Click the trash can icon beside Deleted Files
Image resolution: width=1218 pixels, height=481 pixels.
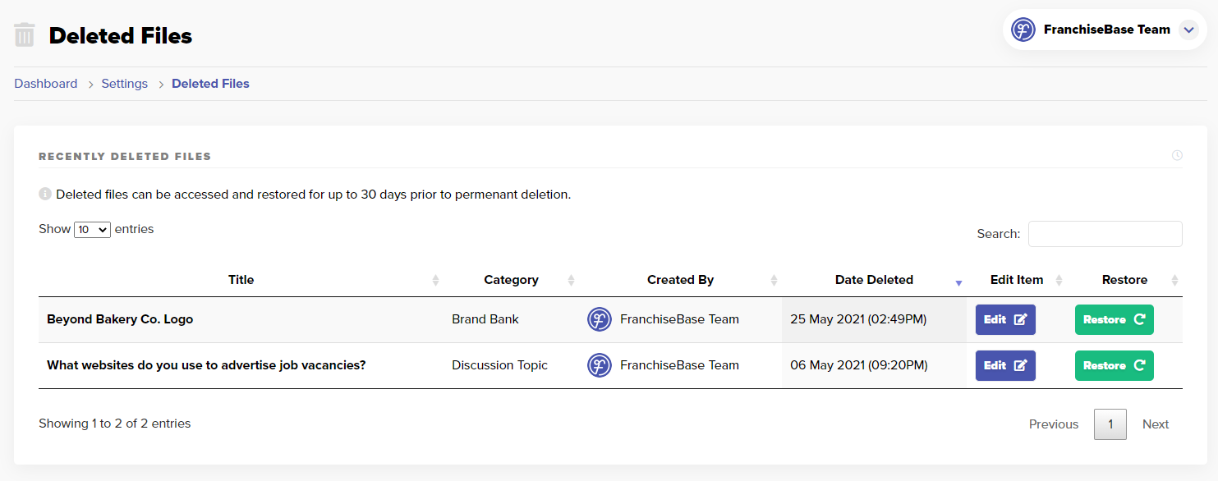tap(25, 35)
